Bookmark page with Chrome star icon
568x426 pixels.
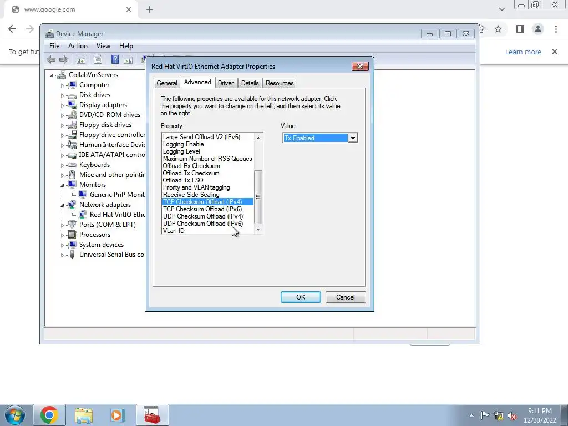pyautogui.click(x=499, y=29)
